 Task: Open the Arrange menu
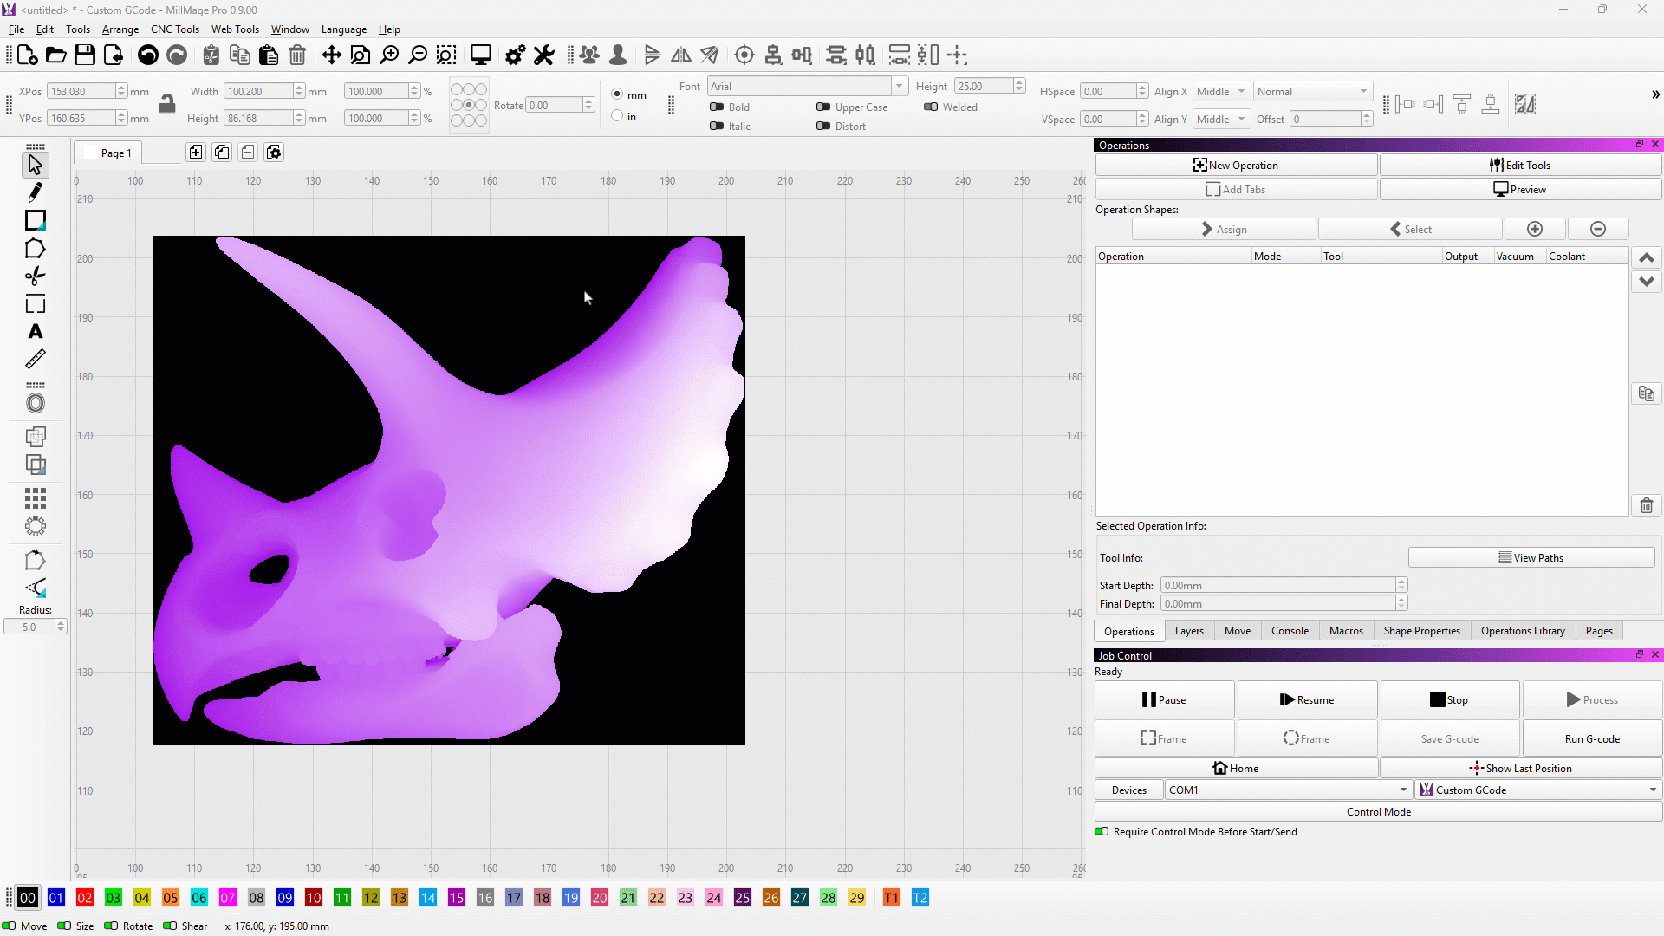point(120,29)
